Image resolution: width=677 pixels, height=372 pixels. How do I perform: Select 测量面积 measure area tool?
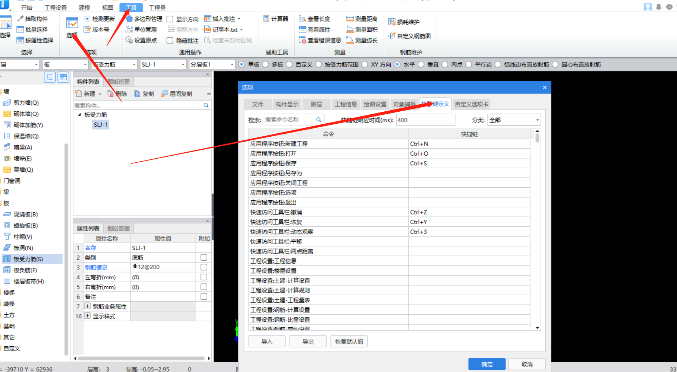tap(362, 29)
